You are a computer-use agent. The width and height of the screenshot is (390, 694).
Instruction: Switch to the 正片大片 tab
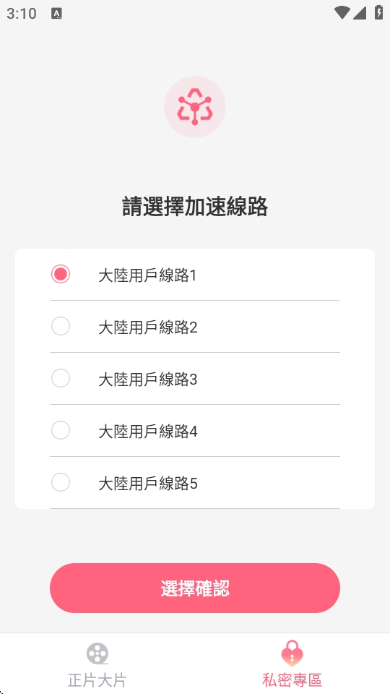pyautogui.click(x=97, y=663)
